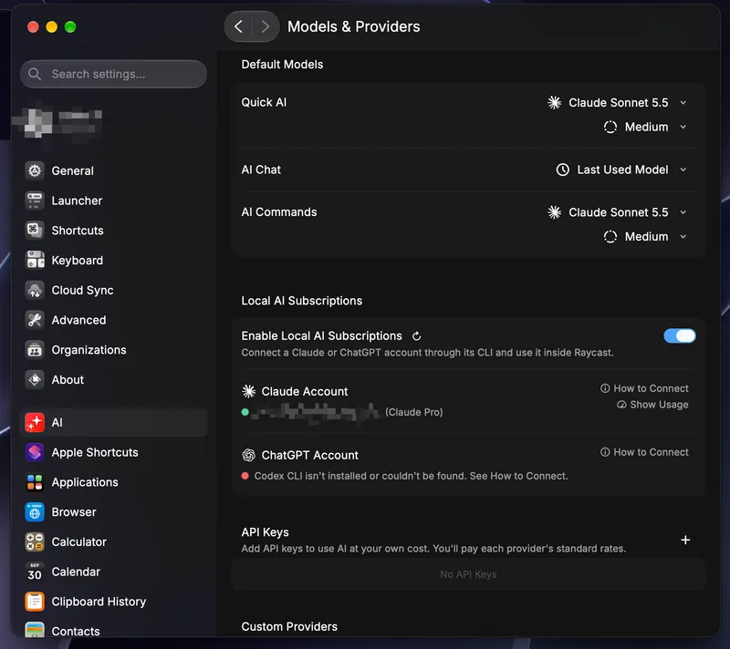730x649 pixels.
Task: Open How to Connect for ChatGPT Account
Action: 644,452
